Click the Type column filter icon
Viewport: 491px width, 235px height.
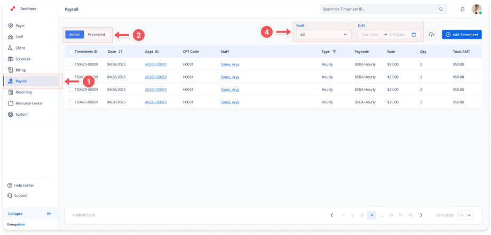tap(335, 52)
